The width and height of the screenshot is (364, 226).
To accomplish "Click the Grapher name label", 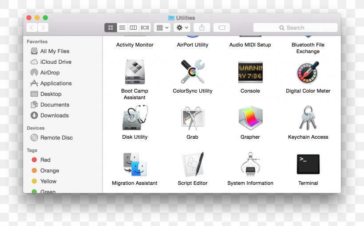I will point(250,137).
